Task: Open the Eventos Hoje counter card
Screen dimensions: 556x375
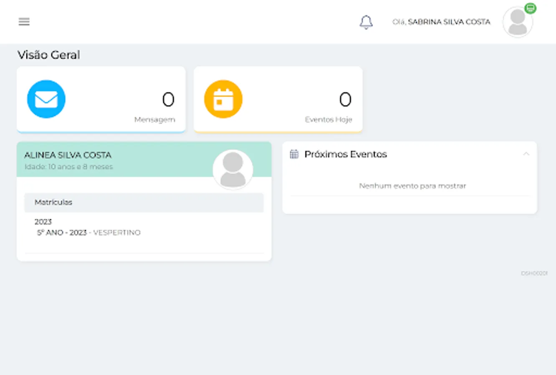Action: point(278,100)
